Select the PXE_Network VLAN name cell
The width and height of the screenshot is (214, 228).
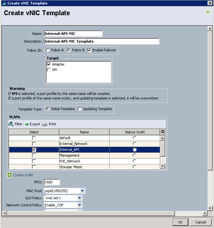[84, 161]
